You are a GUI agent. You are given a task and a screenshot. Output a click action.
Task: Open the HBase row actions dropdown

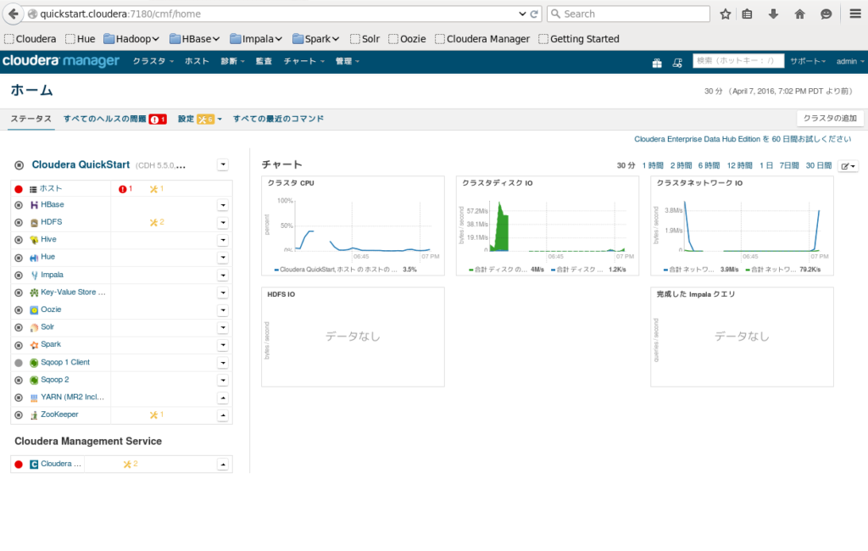pyautogui.click(x=223, y=205)
